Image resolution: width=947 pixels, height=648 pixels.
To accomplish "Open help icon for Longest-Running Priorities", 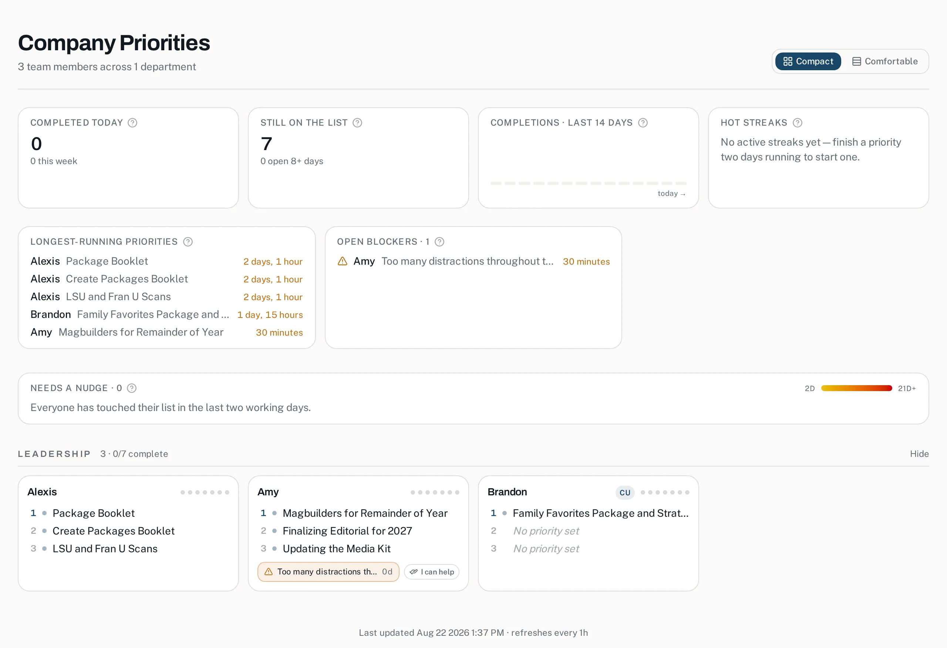I will [x=188, y=241].
